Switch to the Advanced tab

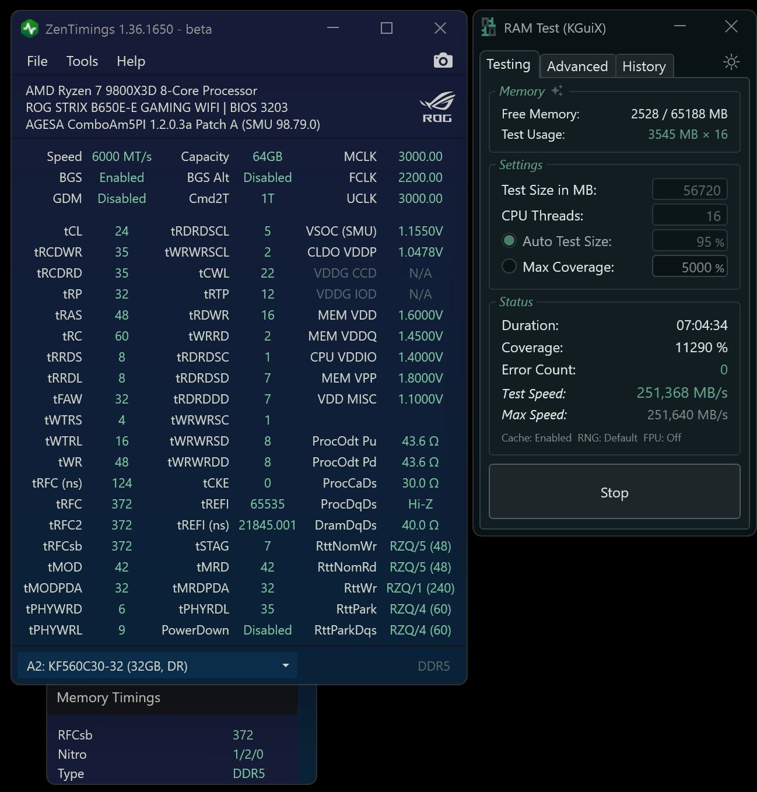(577, 66)
